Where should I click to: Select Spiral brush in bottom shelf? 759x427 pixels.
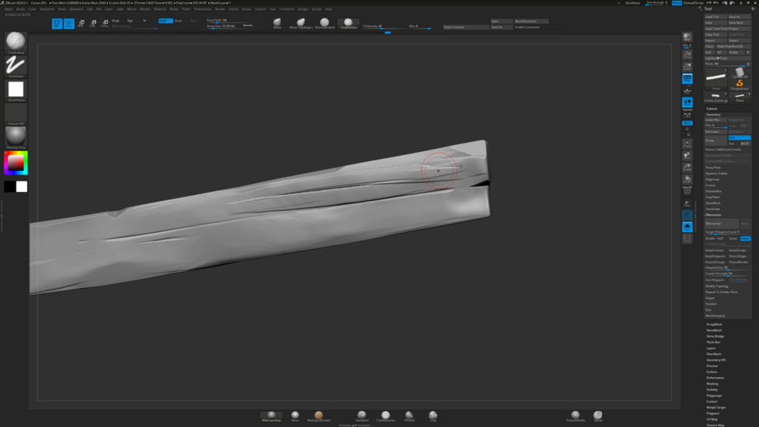598,416
